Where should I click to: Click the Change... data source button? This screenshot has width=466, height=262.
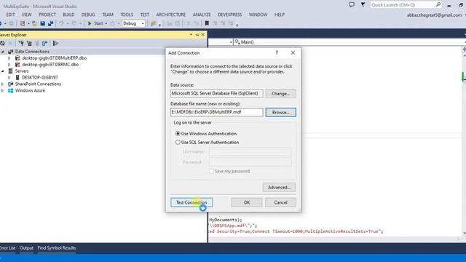pos(281,94)
